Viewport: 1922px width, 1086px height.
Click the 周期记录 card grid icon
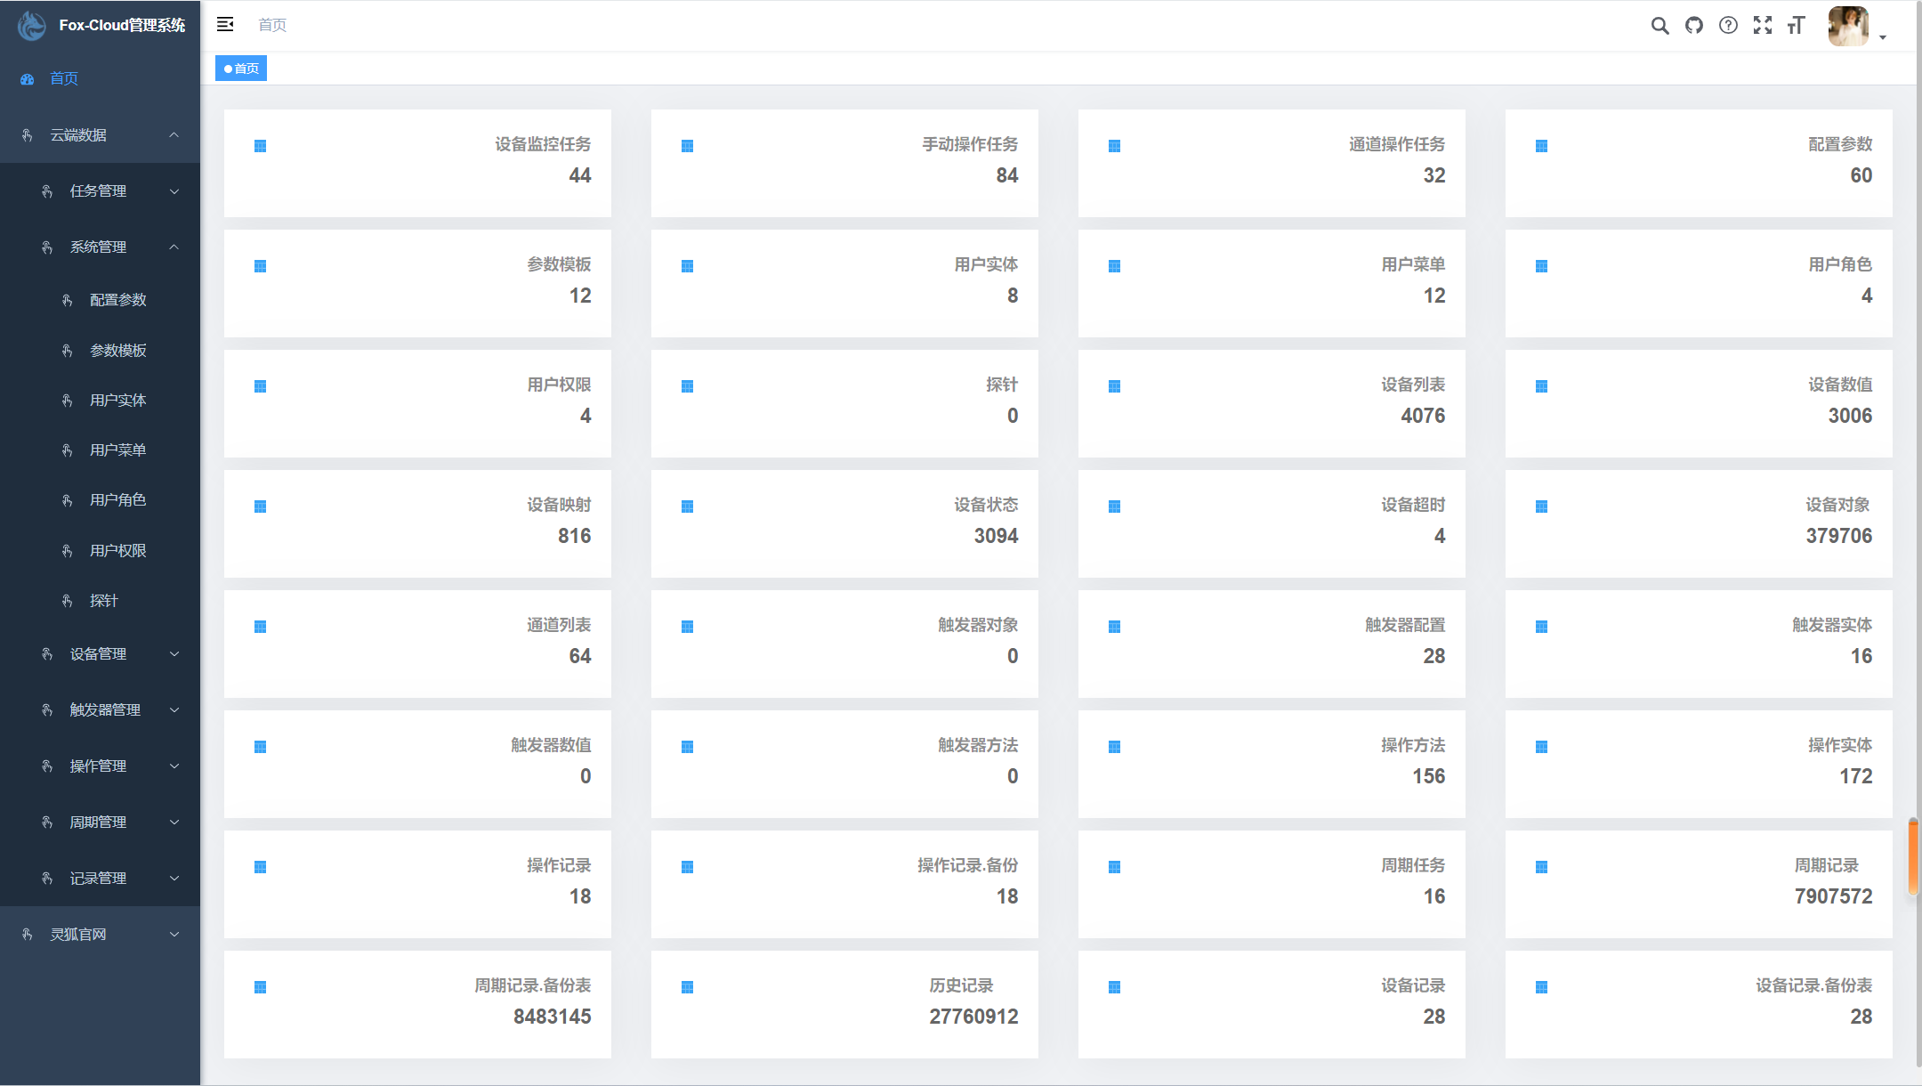pos(1541,867)
